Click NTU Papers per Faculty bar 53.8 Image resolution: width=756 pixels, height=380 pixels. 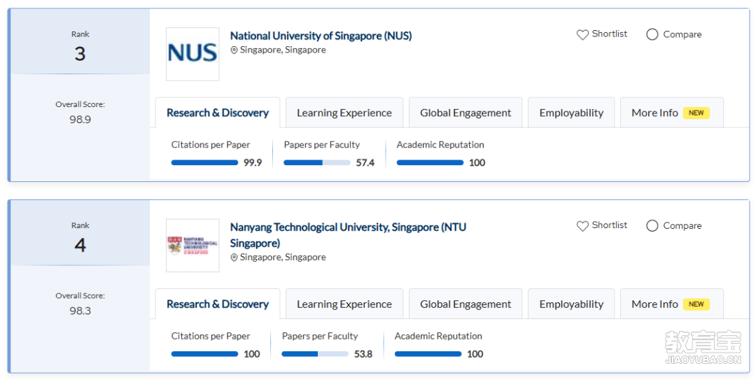point(315,354)
